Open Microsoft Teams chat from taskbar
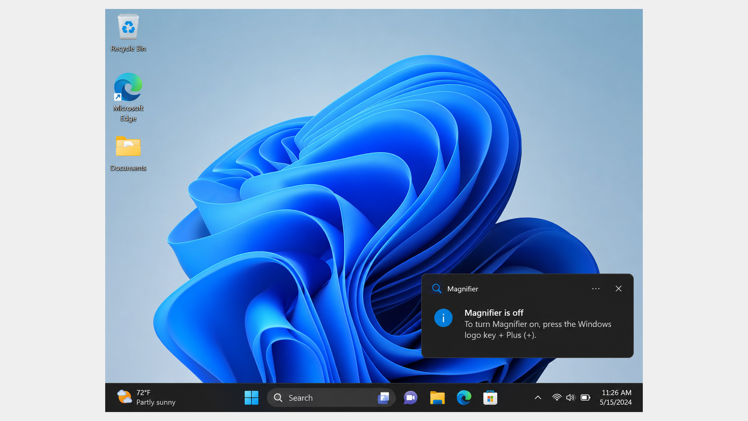748x421 pixels. [410, 398]
